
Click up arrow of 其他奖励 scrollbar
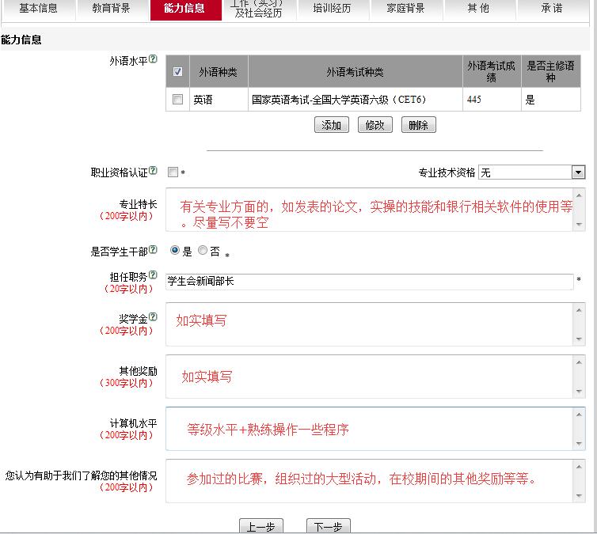[x=579, y=362]
